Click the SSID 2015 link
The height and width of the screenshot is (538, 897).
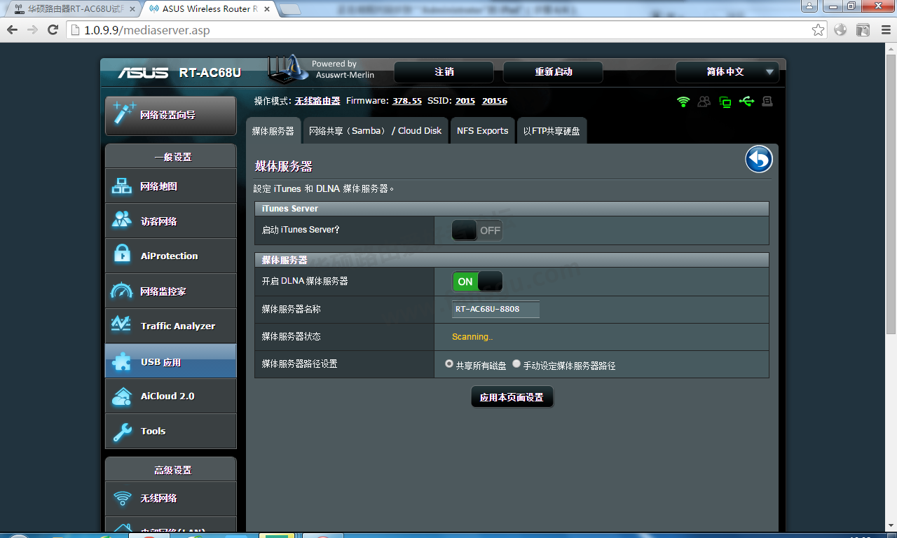(465, 101)
